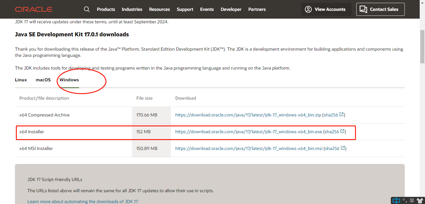Open the Developer menu

(231, 9)
